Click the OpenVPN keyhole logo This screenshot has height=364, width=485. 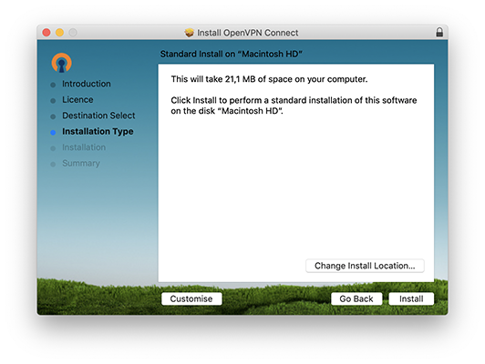(x=62, y=63)
